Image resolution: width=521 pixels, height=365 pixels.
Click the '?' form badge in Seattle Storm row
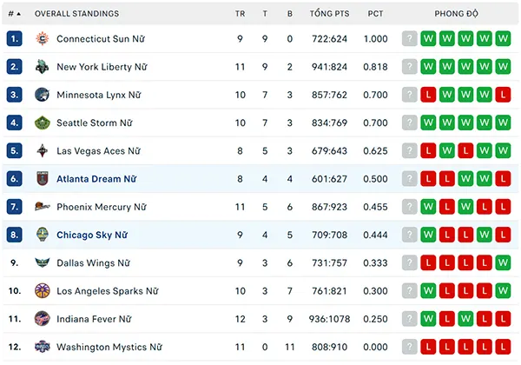[409, 123]
